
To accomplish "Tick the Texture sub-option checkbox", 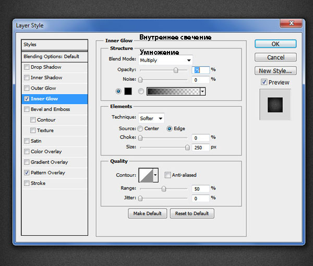I will tap(33, 130).
